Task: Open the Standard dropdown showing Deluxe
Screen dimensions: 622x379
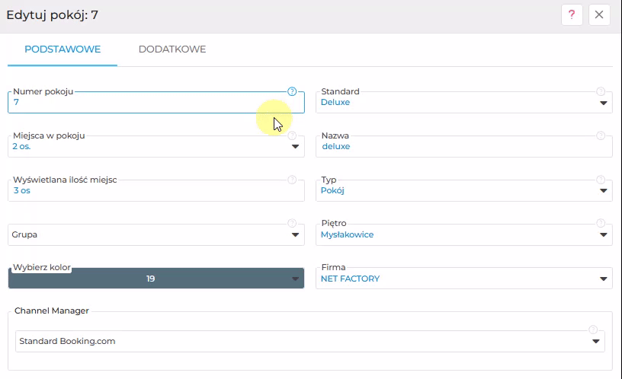Action: coord(463,102)
